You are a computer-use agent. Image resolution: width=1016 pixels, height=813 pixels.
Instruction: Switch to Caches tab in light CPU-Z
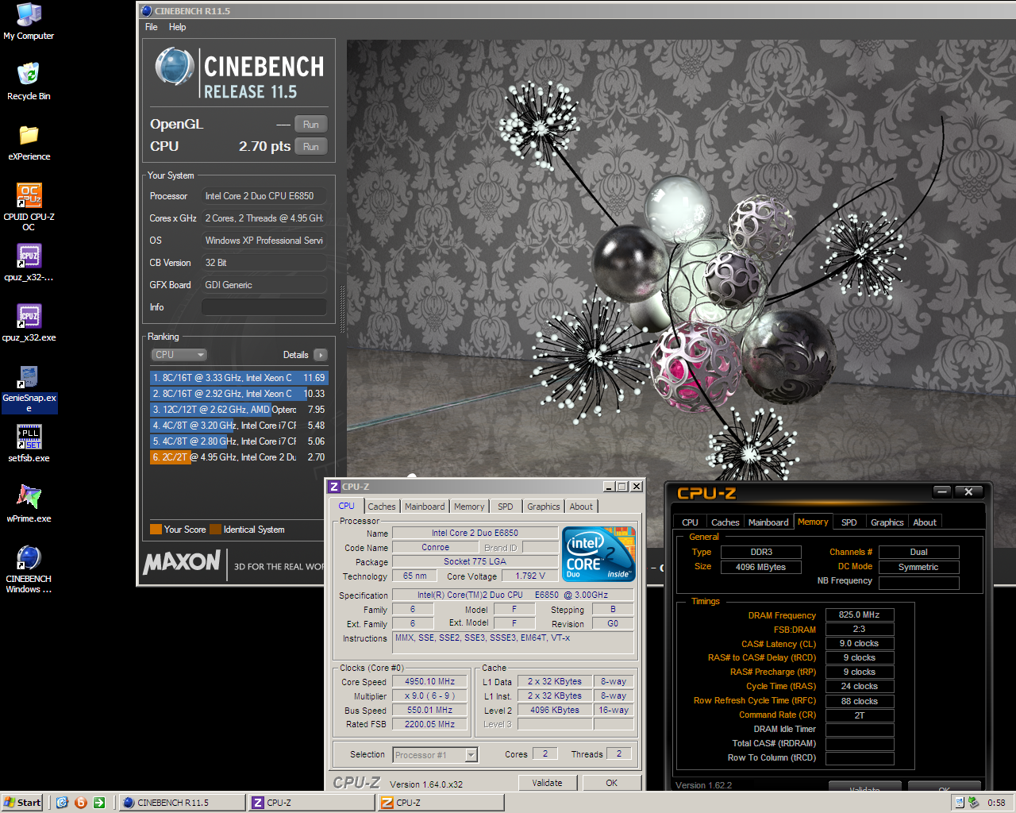[382, 507]
